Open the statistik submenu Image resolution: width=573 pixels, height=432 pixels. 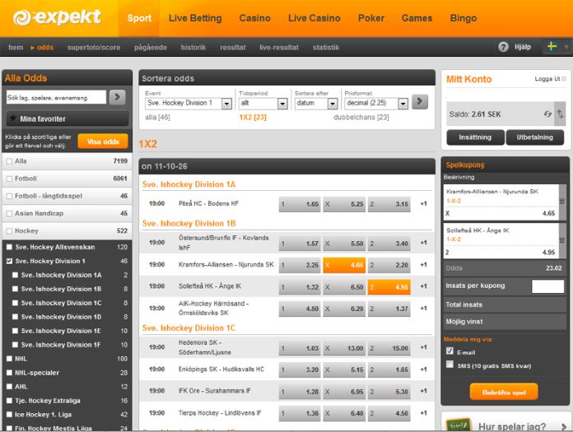pos(326,48)
